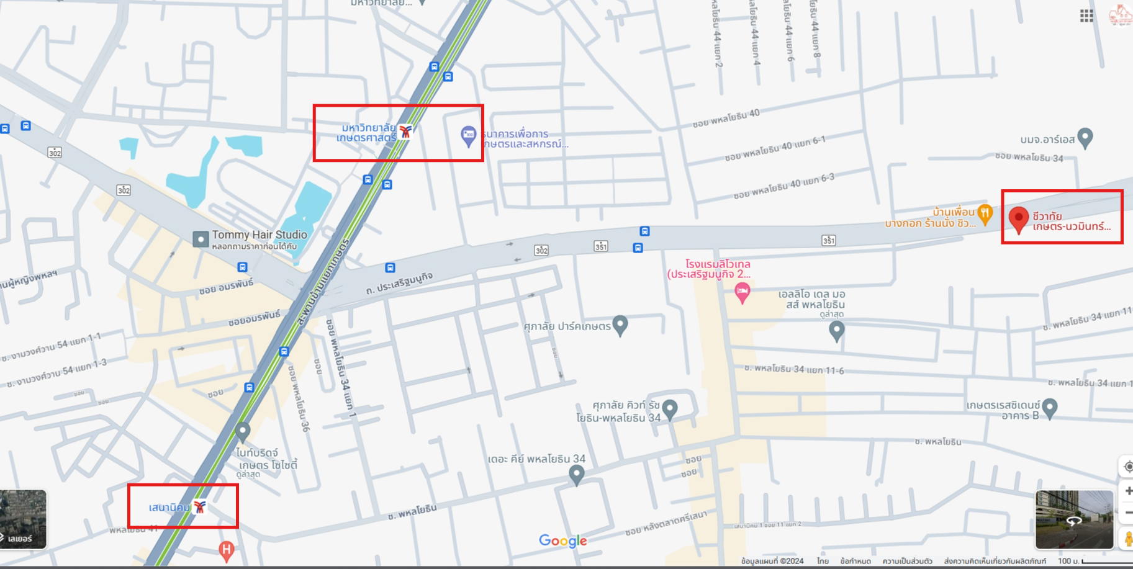Click the purple bank marker near ธนาคารเพื่อการเกษตร
Screen dimensions: 1133x569
click(x=468, y=137)
